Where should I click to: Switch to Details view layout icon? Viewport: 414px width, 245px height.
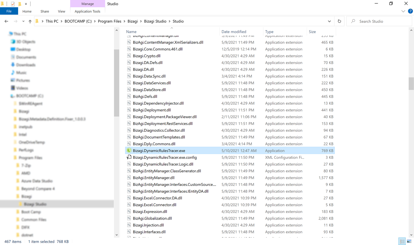click(x=402, y=242)
